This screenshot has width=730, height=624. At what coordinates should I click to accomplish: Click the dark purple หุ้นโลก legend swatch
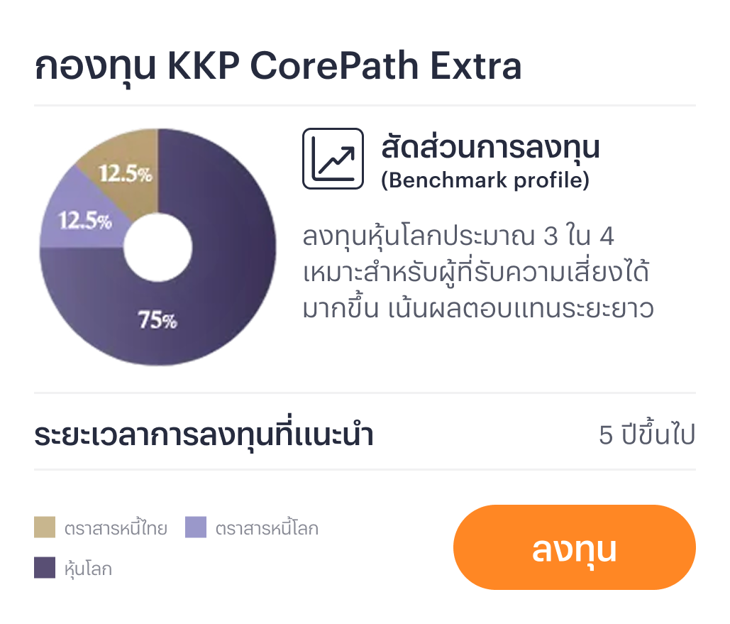(45, 568)
